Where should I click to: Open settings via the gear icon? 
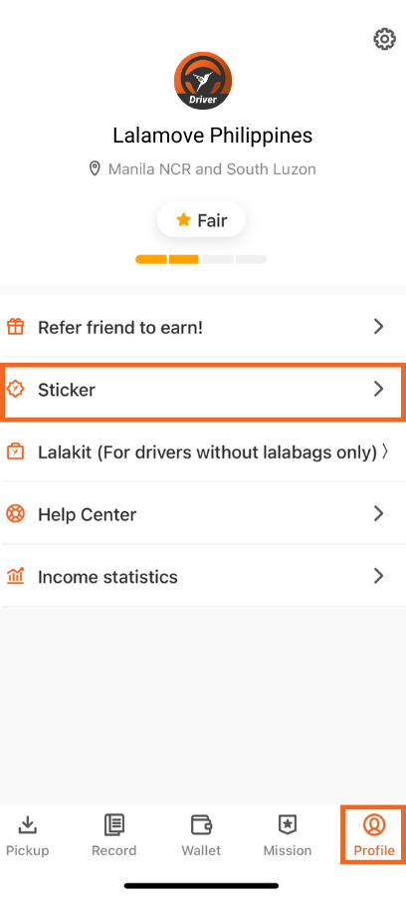point(384,39)
